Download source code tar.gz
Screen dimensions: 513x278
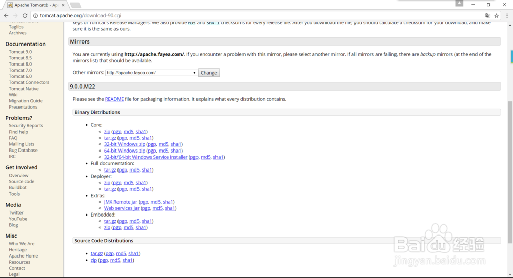(96, 253)
